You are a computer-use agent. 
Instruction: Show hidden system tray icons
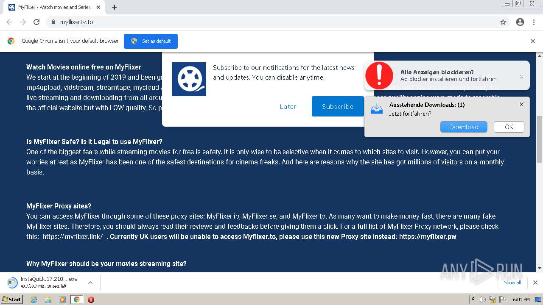click(473, 299)
